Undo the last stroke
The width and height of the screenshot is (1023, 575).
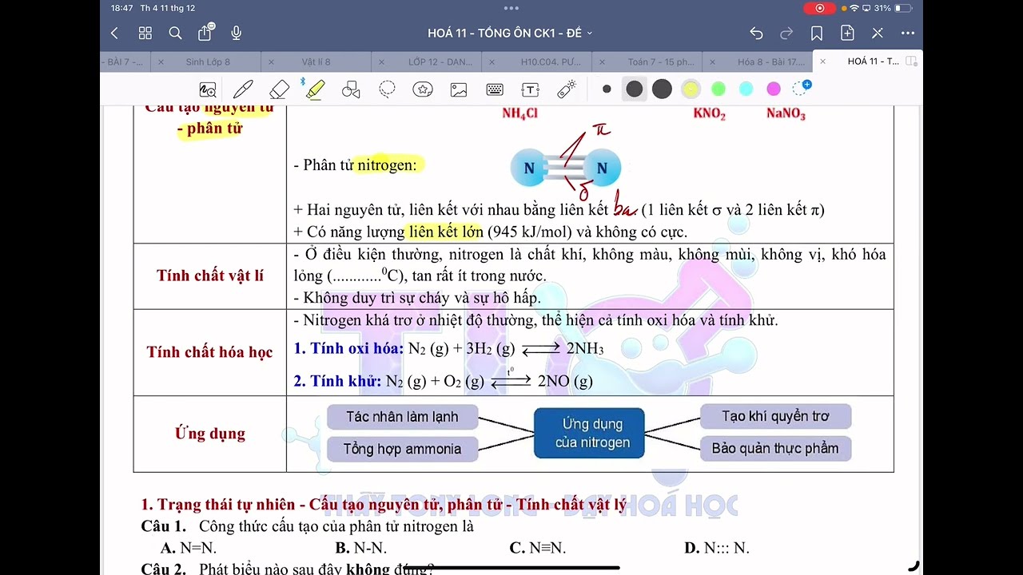point(756,33)
